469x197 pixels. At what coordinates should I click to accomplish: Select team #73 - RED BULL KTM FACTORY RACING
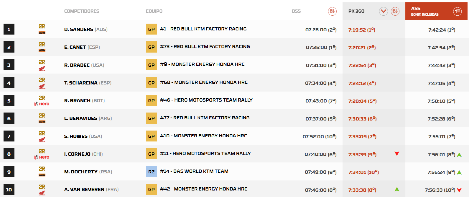pos(205,47)
